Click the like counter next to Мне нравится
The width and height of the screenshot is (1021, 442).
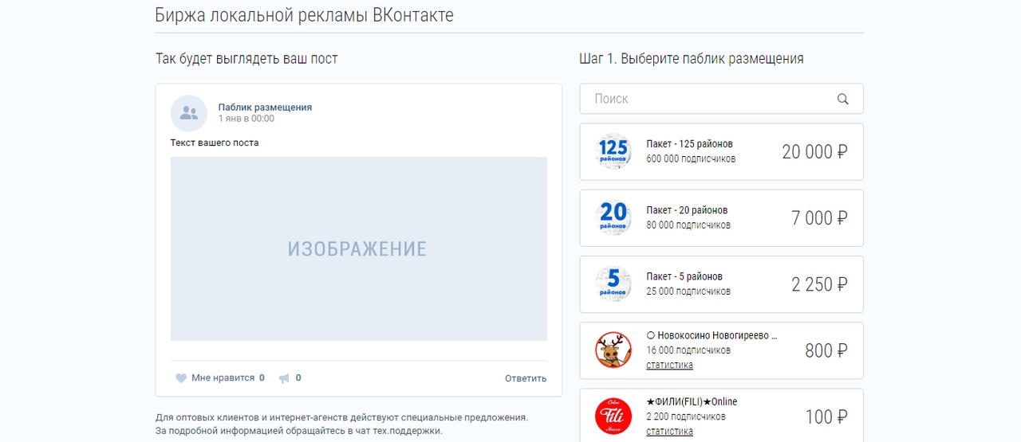(x=262, y=377)
